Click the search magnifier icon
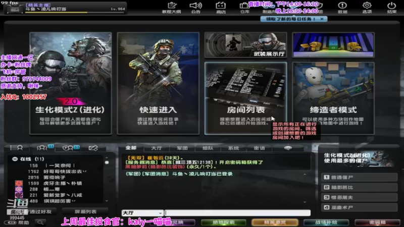Viewport: 404px width, 227px height. point(40,222)
